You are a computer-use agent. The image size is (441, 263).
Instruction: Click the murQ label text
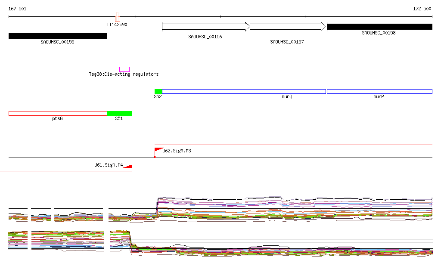[x=287, y=97]
